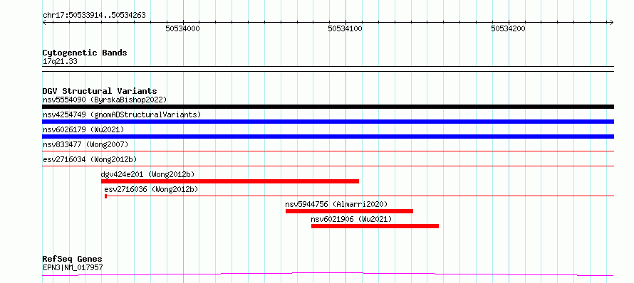Click the red dgv424e201 variant bar
Image resolution: width=634 pixels, height=283 pixels.
pos(230,181)
